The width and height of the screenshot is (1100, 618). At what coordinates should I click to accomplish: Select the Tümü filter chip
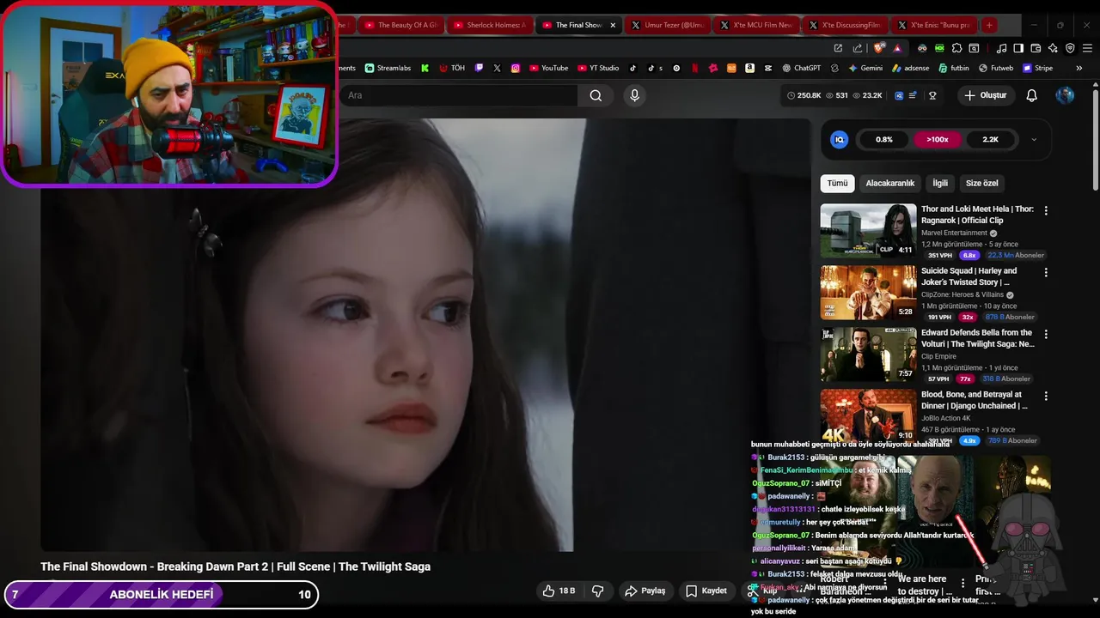click(x=837, y=183)
